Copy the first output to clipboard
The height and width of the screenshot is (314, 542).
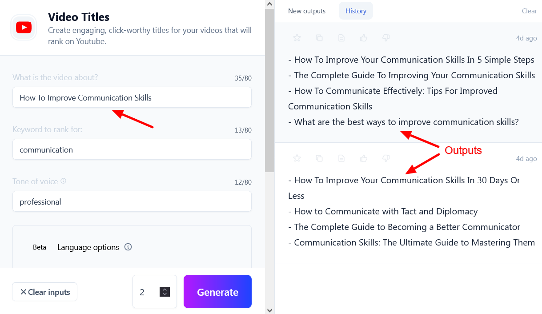coord(319,38)
